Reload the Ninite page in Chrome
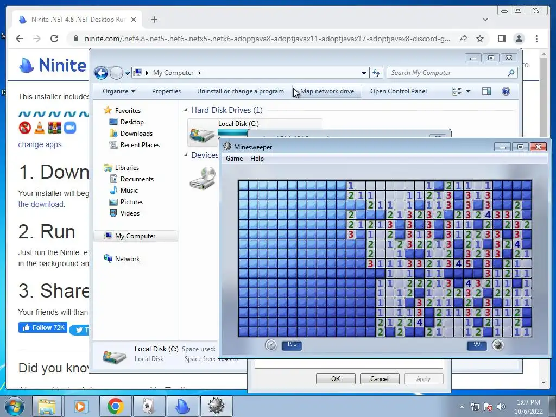Image resolution: width=556 pixels, height=417 pixels. [54, 39]
